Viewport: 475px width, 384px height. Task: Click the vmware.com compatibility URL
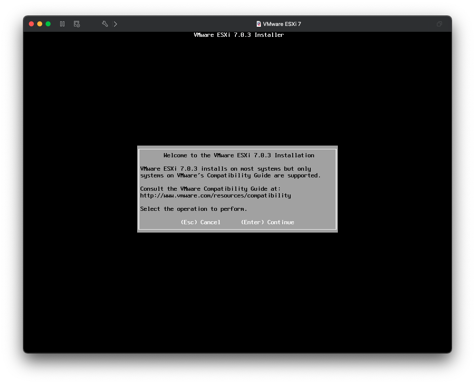(x=215, y=195)
